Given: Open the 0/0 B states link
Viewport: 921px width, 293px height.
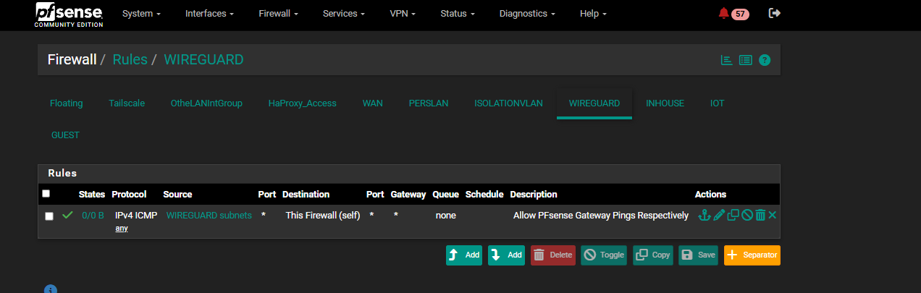Looking at the screenshot, I should (x=93, y=215).
